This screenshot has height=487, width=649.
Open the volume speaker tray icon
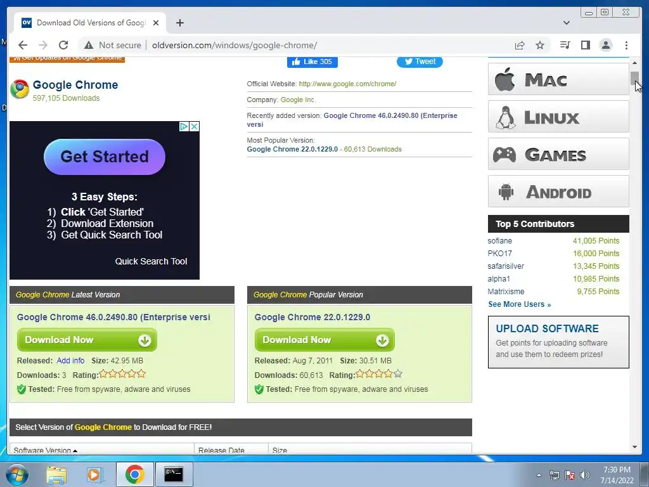[585, 475]
